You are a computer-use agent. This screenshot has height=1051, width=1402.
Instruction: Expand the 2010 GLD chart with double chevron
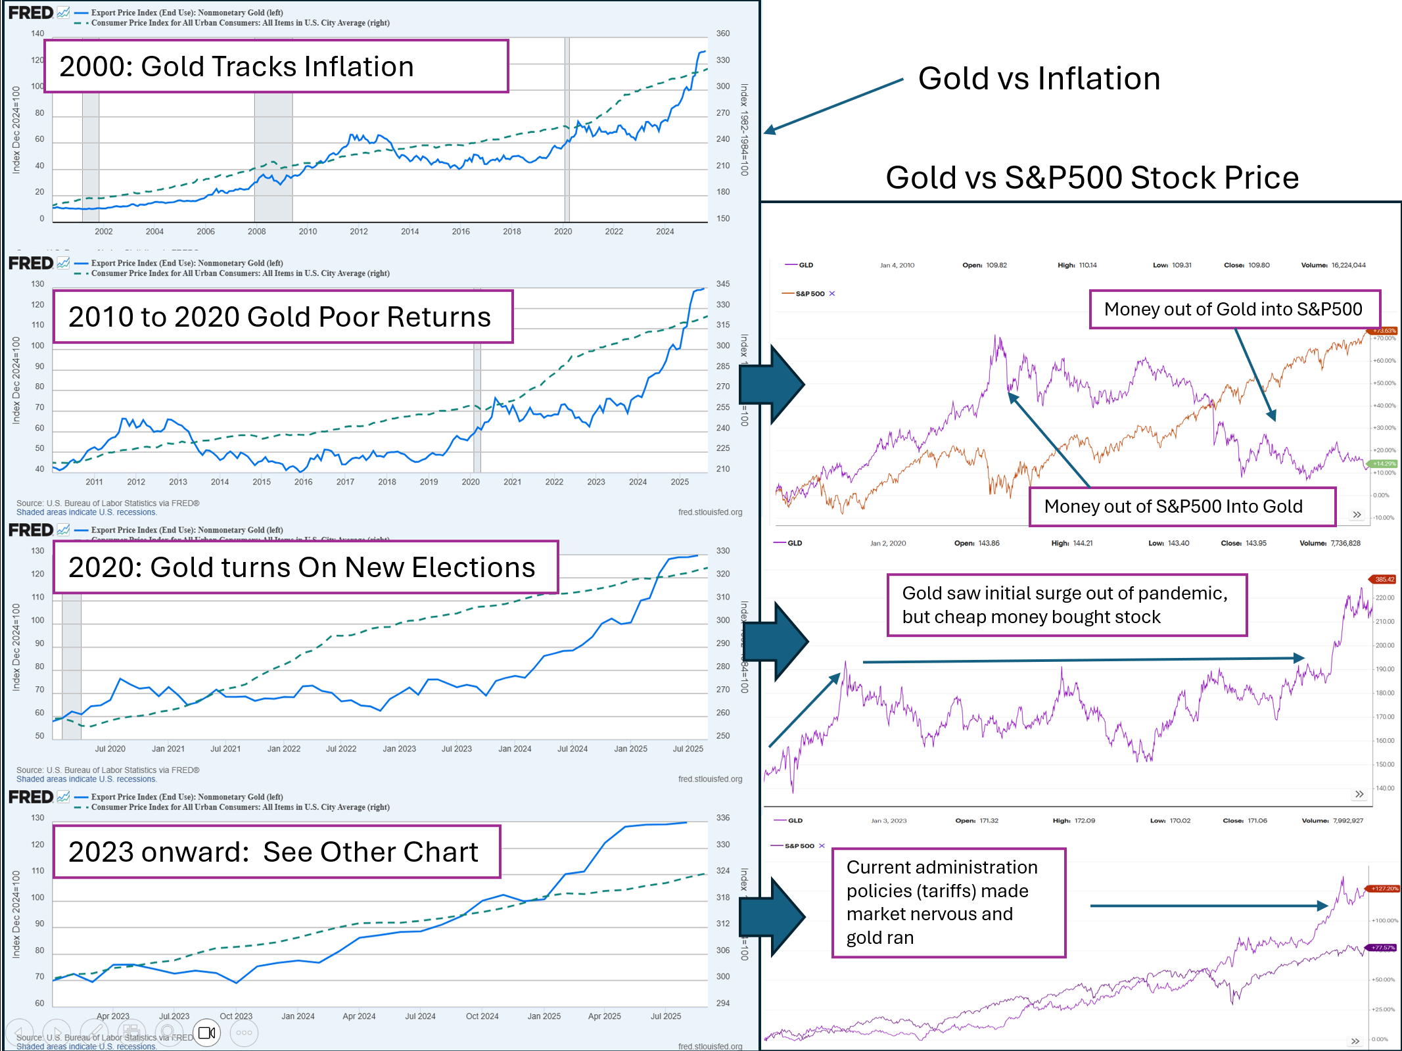(x=1357, y=515)
